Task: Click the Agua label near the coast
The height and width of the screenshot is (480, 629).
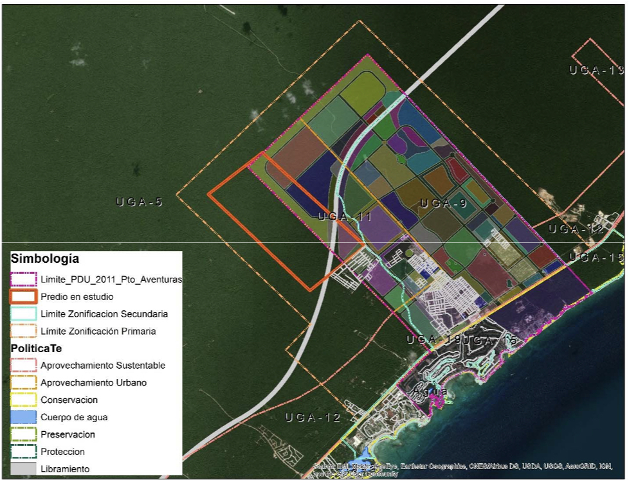Action: coord(430,391)
